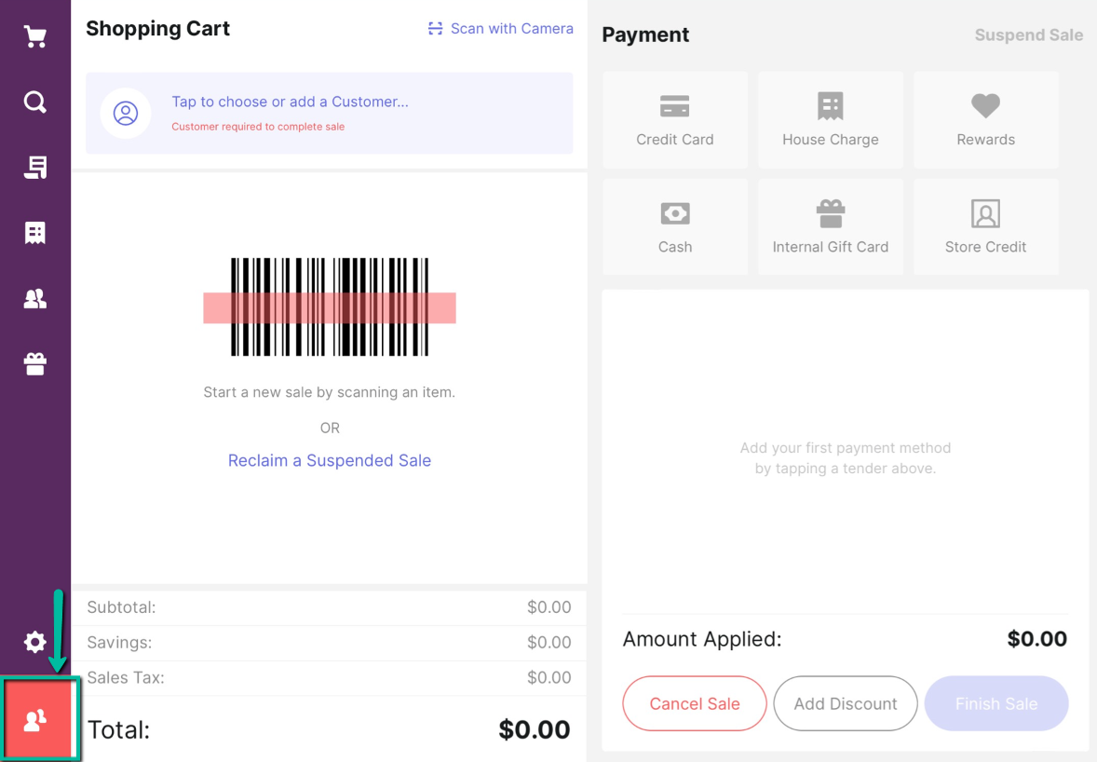This screenshot has height=762, width=1097.
Task: Click the barcode scan graphic
Action: [330, 307]
